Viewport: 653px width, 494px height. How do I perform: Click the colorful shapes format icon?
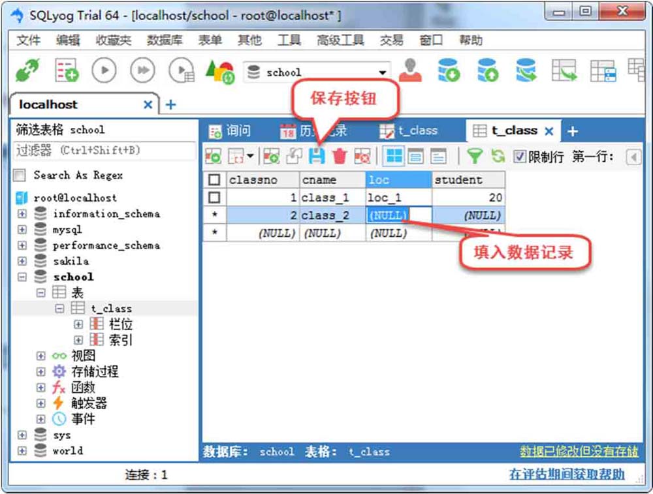coord(220,71)
